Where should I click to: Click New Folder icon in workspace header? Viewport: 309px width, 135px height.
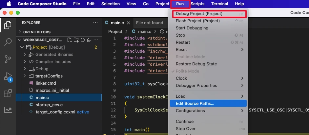[x=76, y=40]
